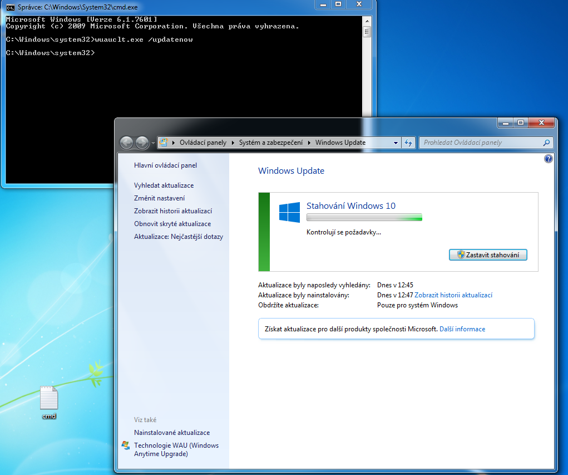Click the Stahování Windows 10 heading

pos(350,205)
